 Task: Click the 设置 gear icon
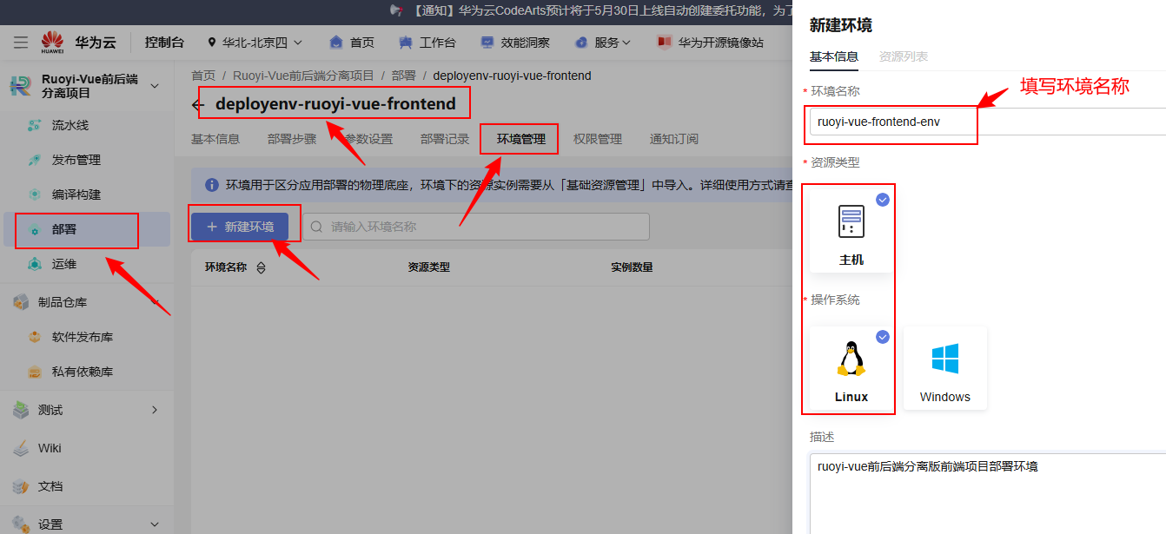tap(21, 524)
